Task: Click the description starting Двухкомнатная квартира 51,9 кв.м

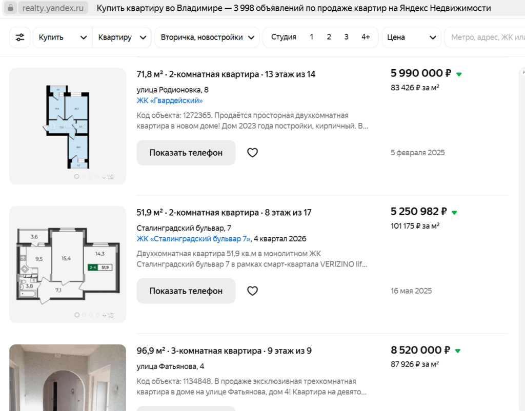Action: click(252, 259)
